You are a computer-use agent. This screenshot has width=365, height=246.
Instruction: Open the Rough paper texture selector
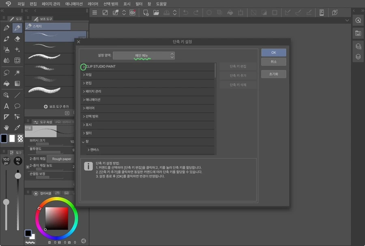(60, 159)
